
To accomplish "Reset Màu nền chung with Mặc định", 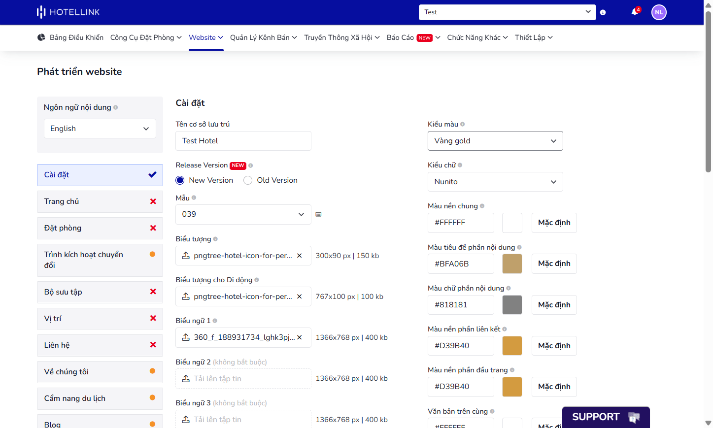I will [554, 223].
